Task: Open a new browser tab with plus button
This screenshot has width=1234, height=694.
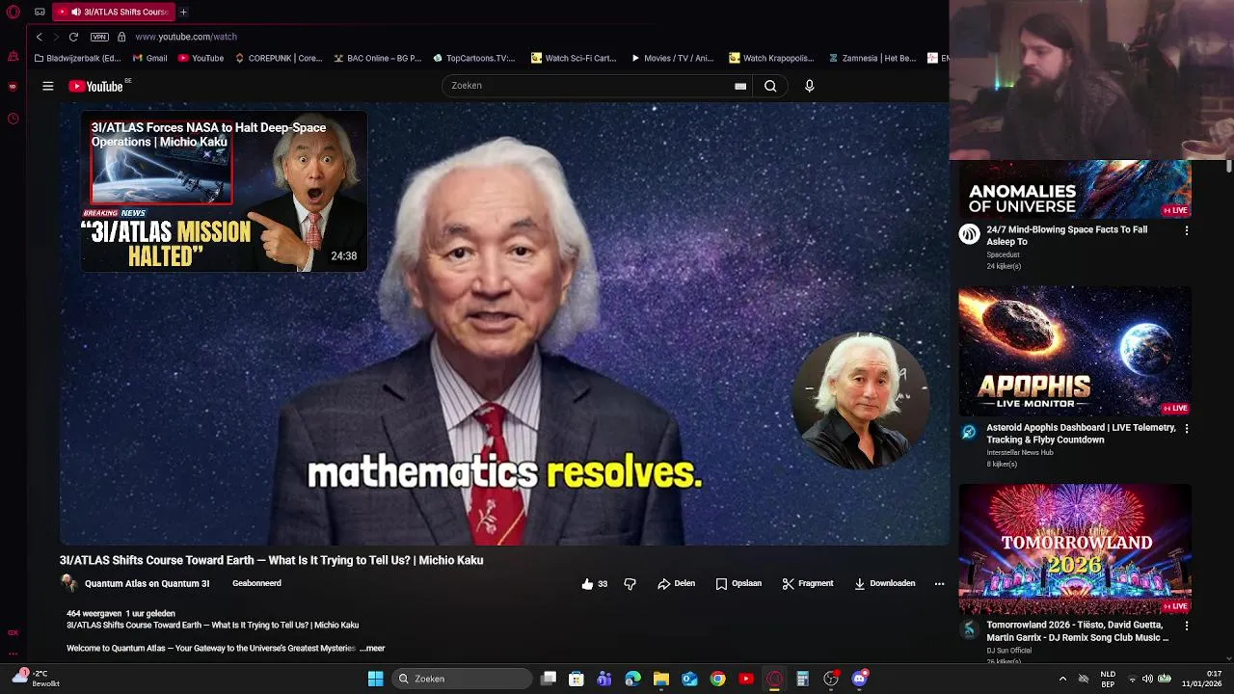Action: coord(183,12)
